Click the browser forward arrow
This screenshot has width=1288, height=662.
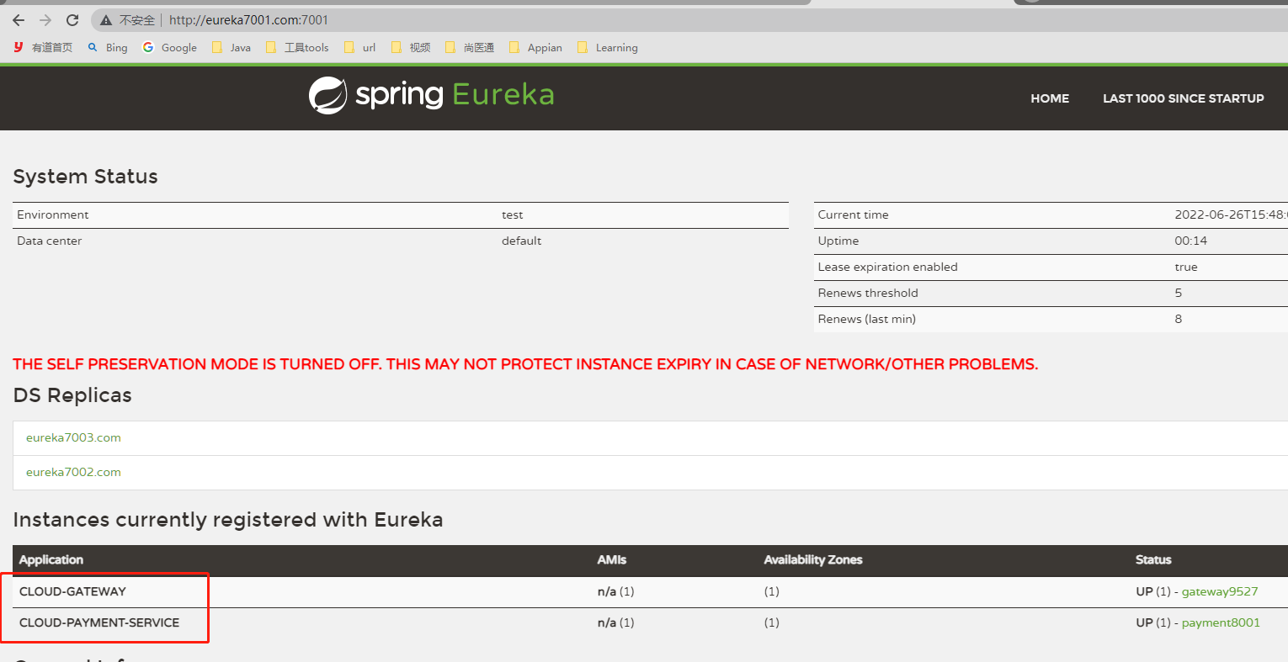coord(45,20)
